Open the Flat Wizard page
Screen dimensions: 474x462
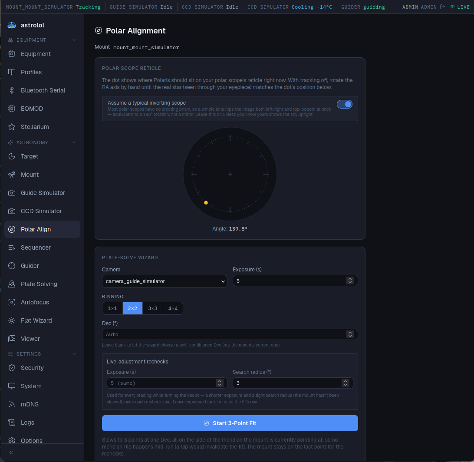pos(43,320)
